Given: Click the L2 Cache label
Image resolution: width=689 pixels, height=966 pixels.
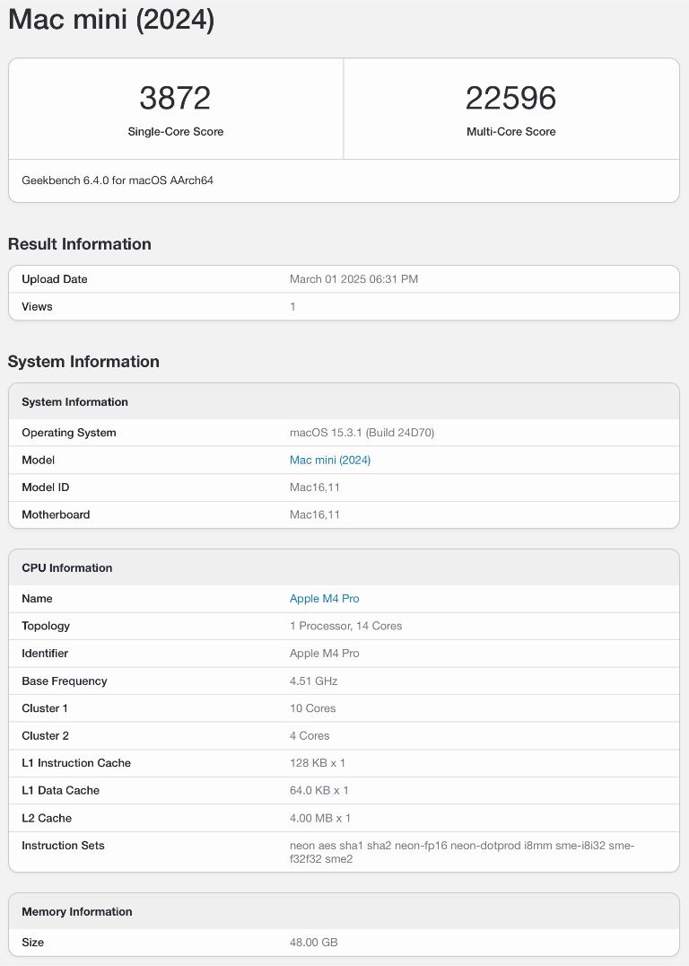Looking at the screenshot, I should [47, 819].
